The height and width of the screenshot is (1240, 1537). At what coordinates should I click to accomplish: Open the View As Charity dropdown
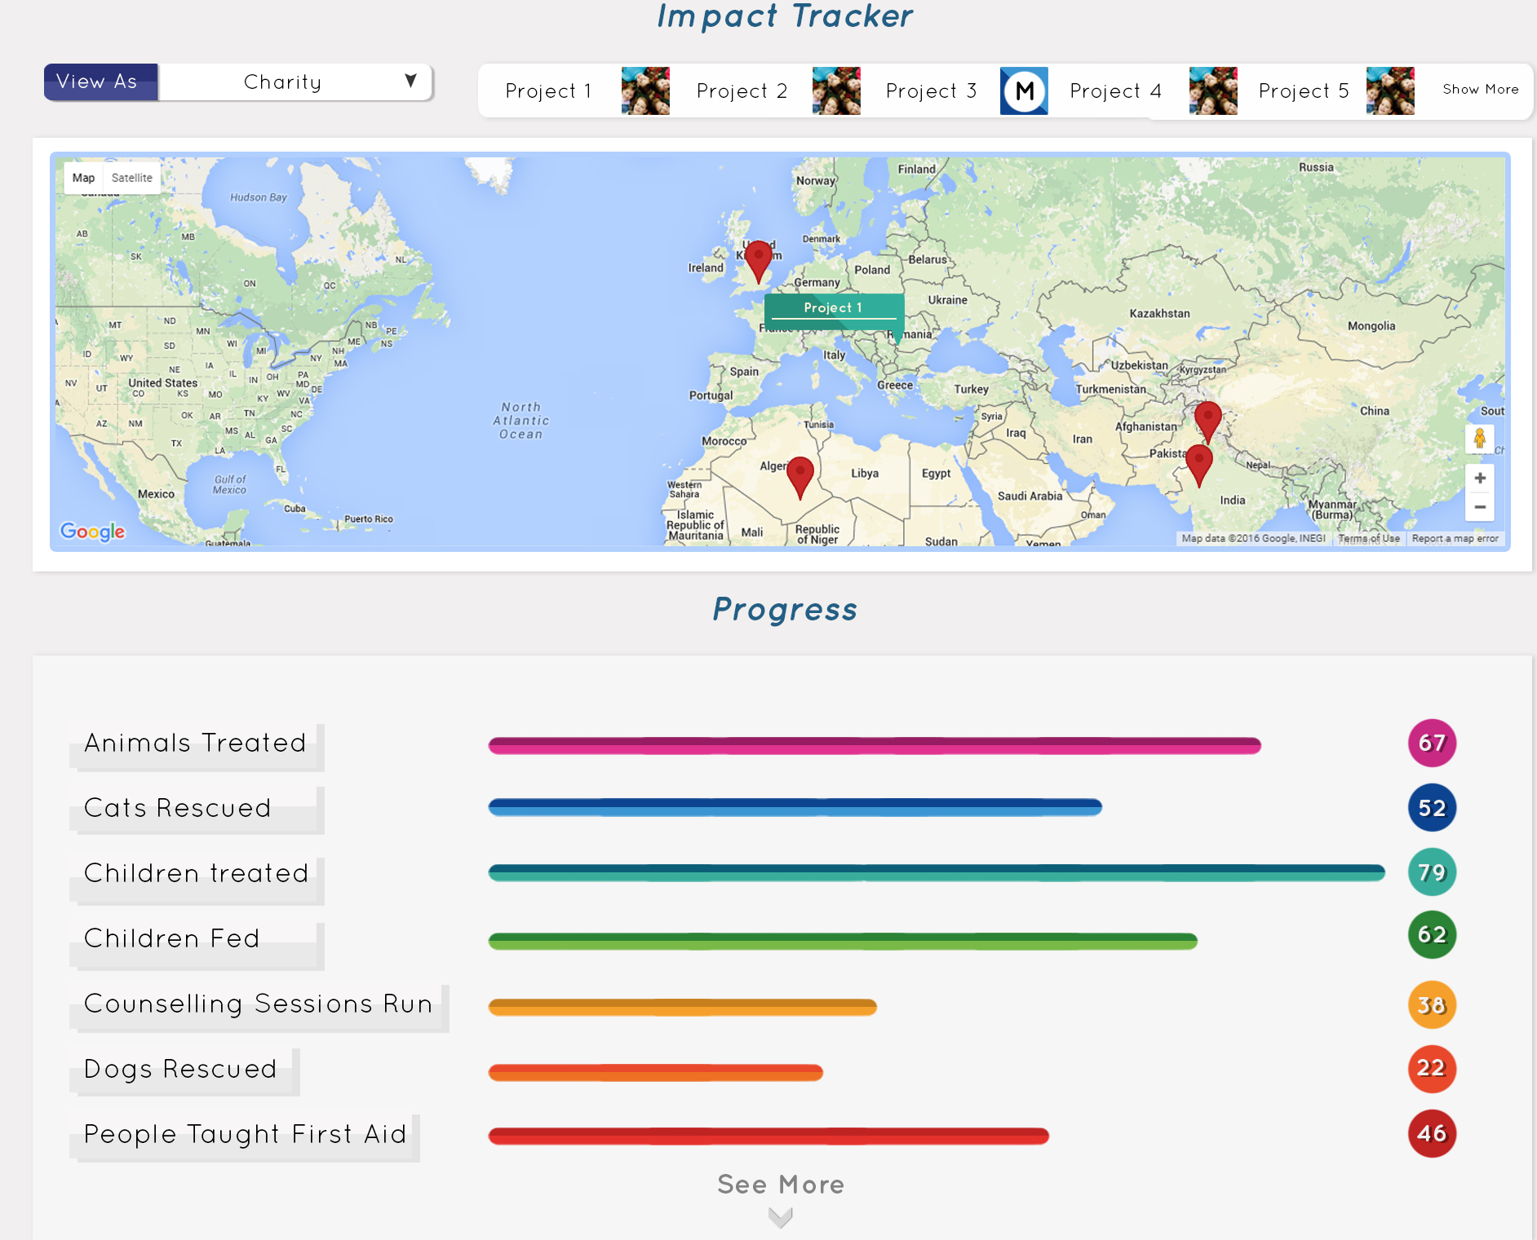(x=295, y=82)
